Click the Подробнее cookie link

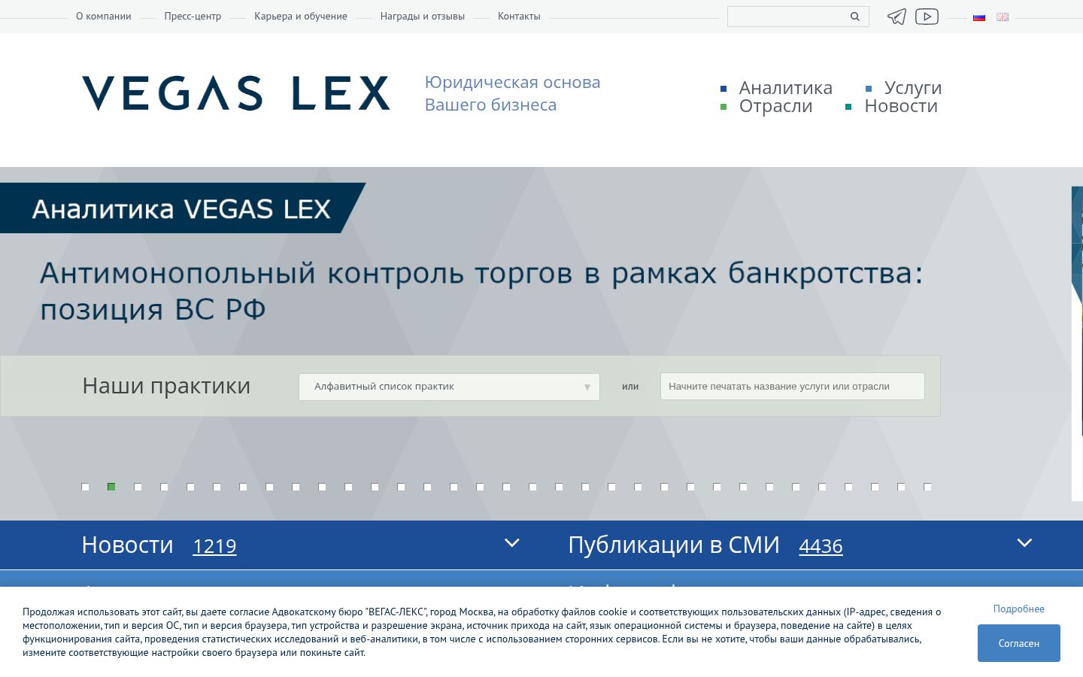point(1019,609)
